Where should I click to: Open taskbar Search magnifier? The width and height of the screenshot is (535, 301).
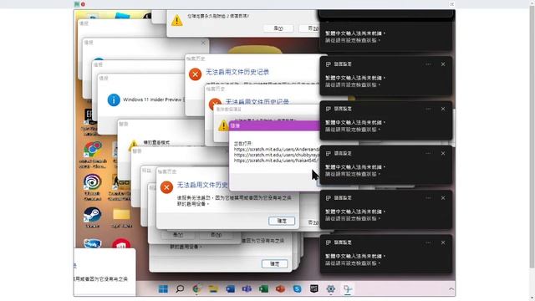180,289
